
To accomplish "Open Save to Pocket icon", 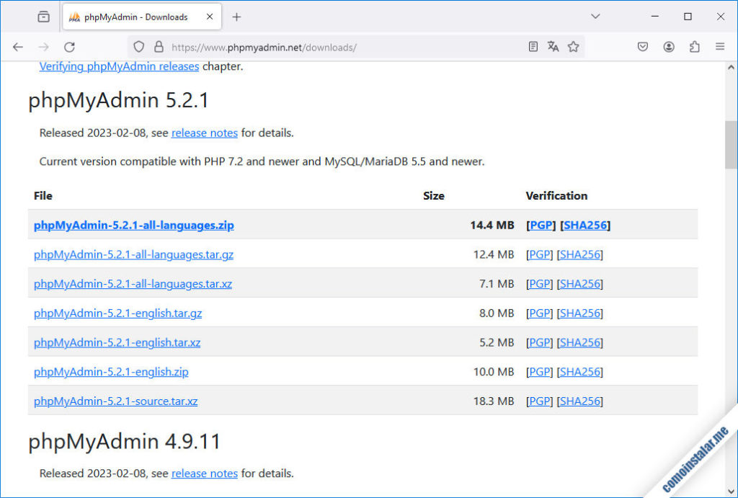I will point(642,47).
